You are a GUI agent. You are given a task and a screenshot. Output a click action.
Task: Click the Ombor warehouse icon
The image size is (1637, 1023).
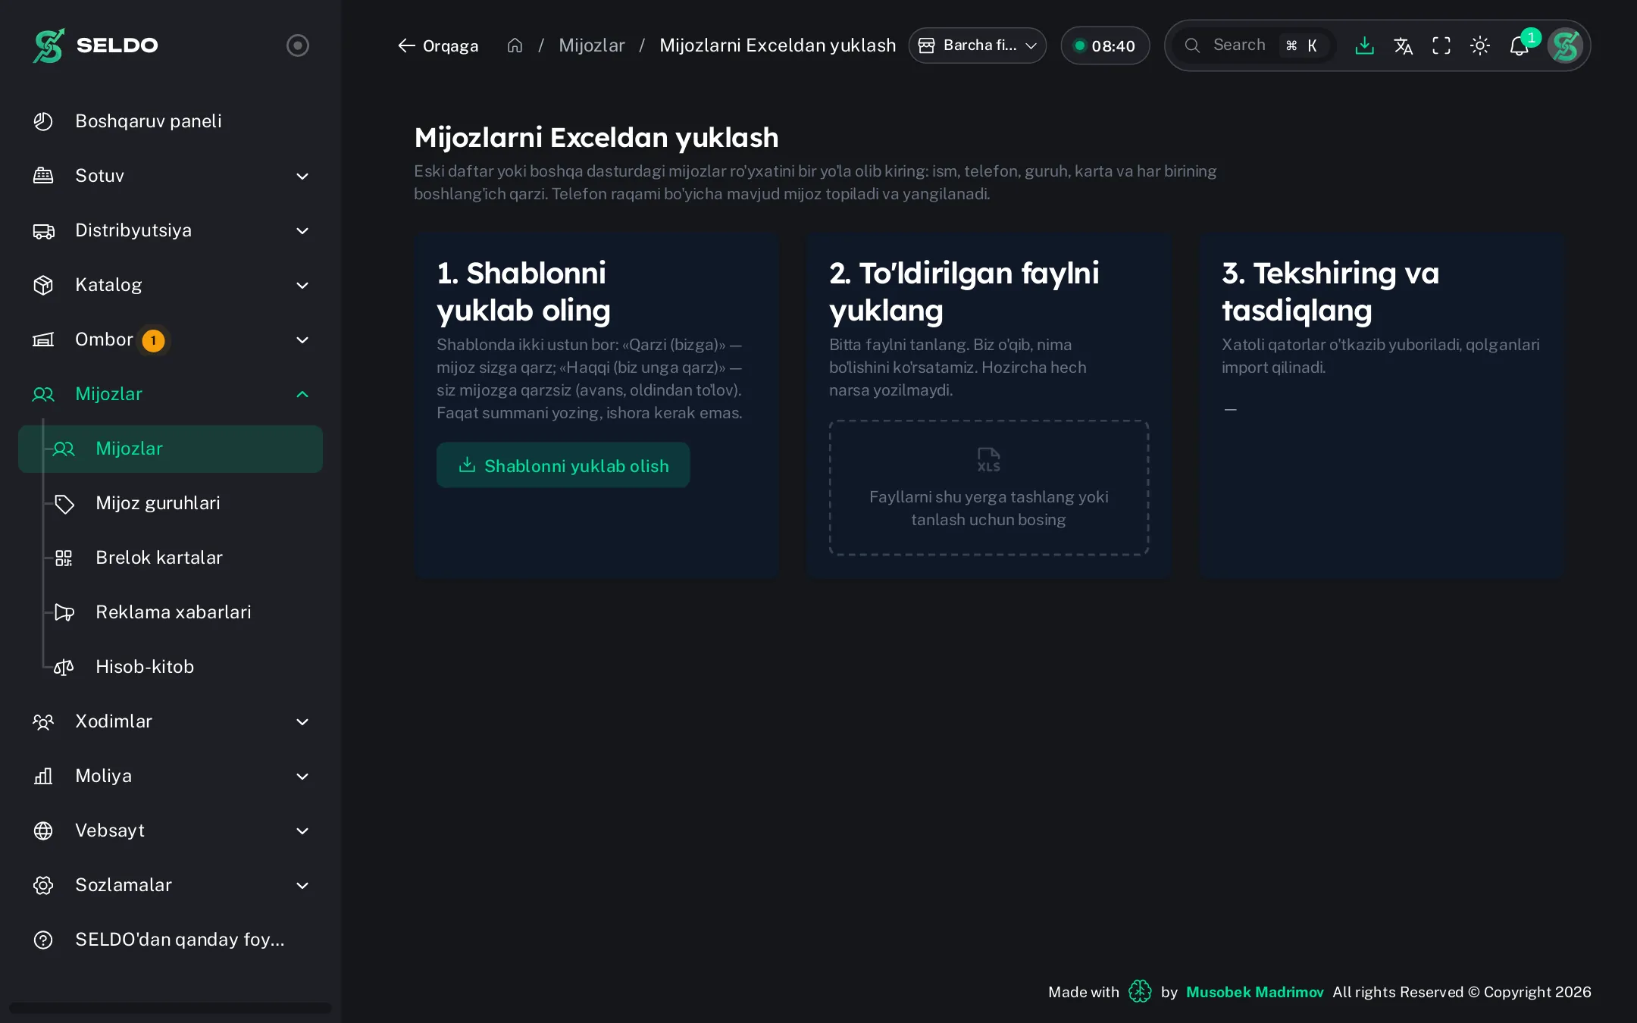coord(43,339)
